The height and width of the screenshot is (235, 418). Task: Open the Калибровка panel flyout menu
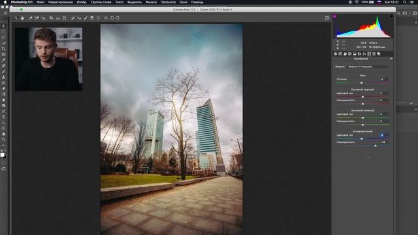pos(391,59)
